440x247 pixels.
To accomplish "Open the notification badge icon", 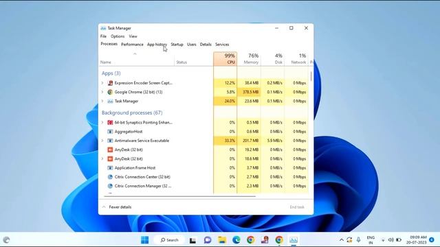I will click(432, 239).
